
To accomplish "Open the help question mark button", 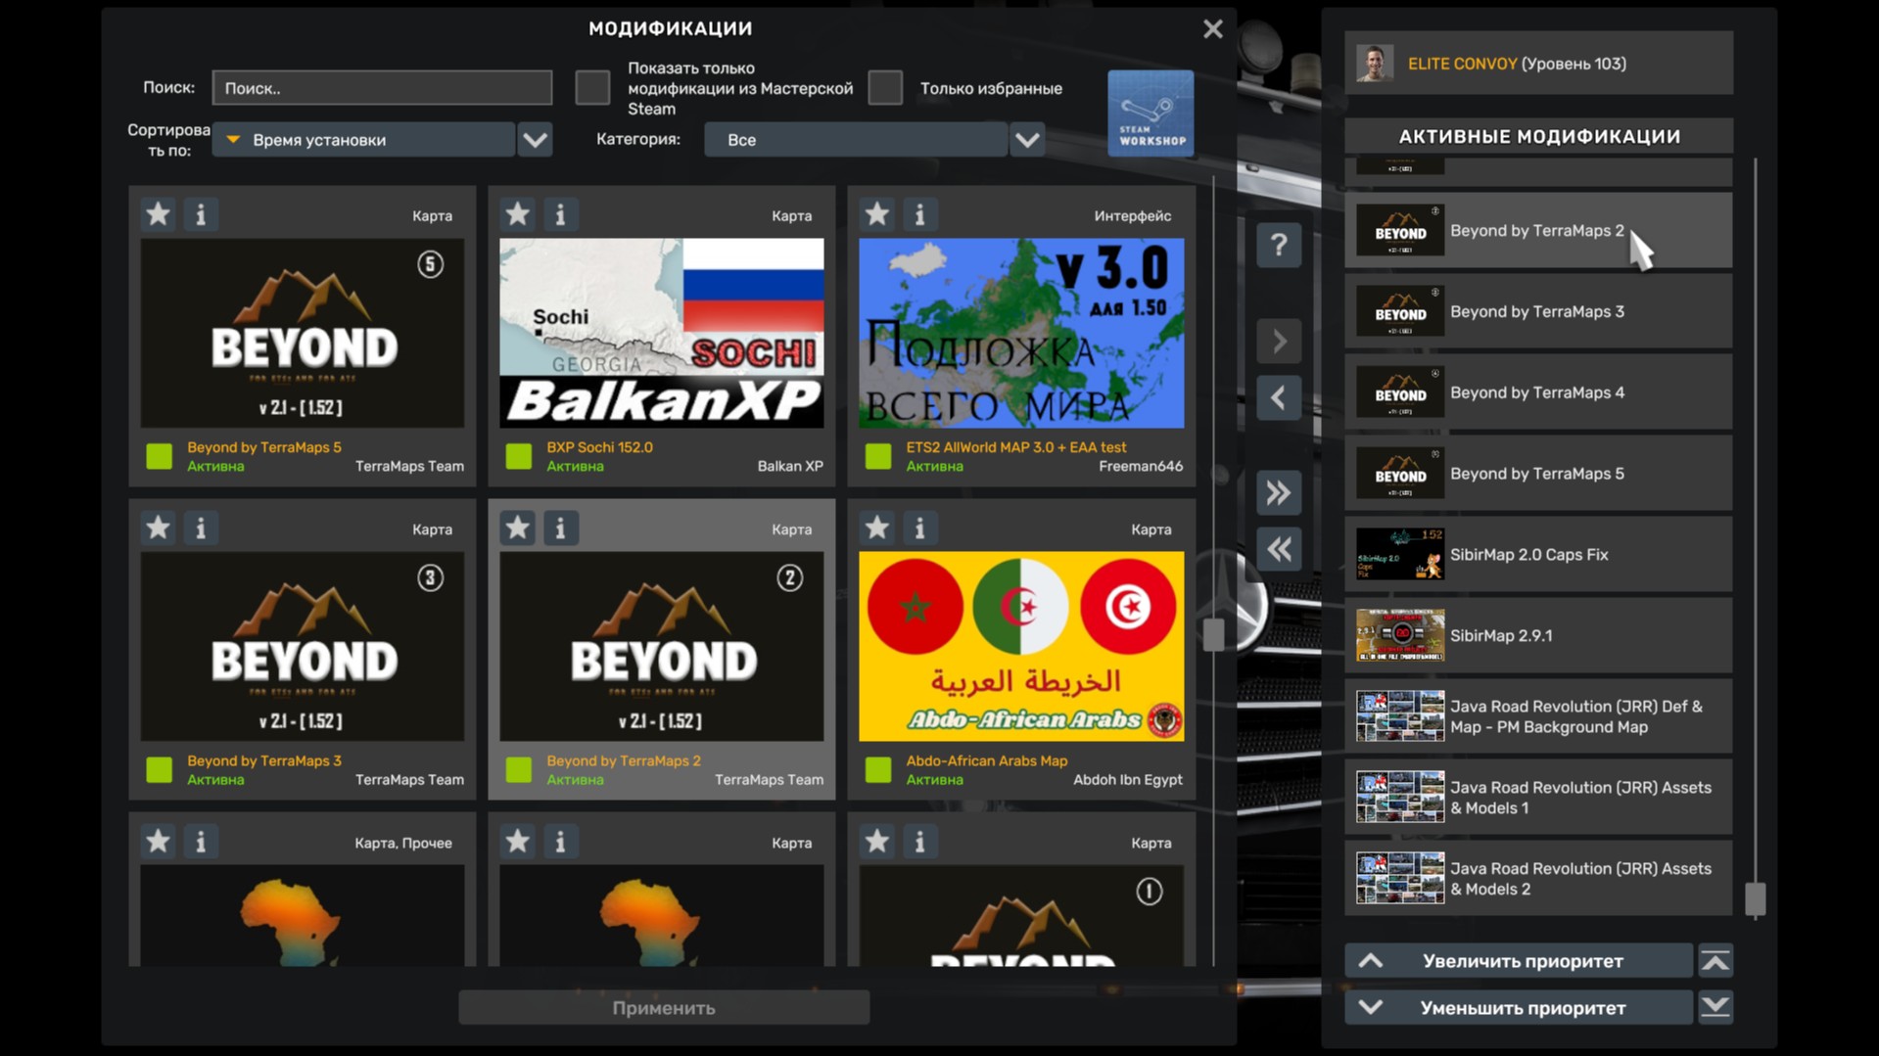I will (x=1279, y=245).
